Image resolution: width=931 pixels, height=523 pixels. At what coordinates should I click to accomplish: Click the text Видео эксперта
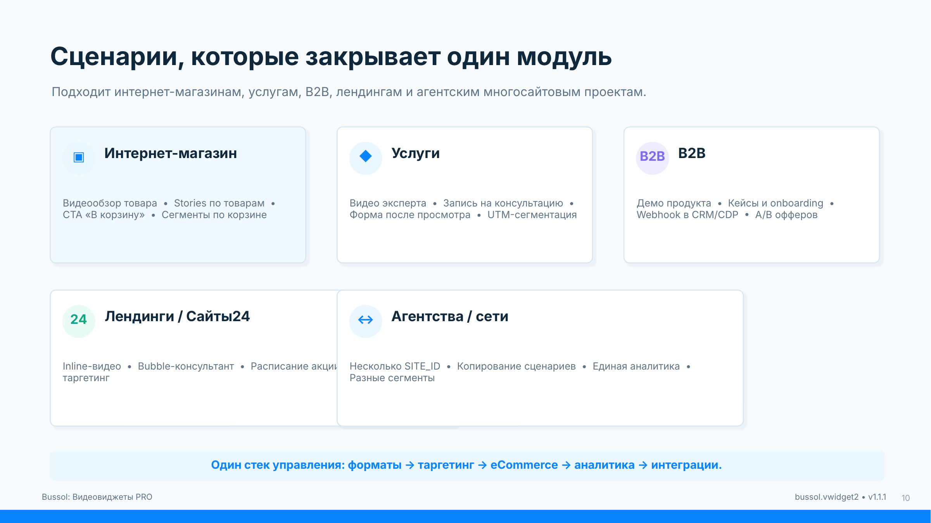388,203
